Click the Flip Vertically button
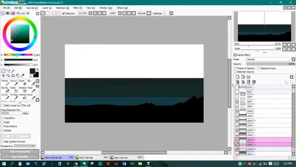 tap(20, 157)
